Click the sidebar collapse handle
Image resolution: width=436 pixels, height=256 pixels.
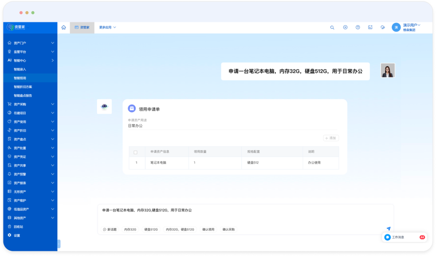tap(59, 244)
